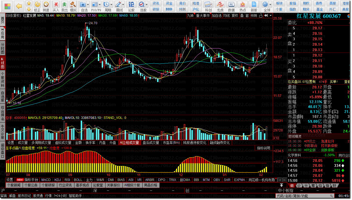Toggle 预测 forecast on chart header
352x200 pixels.
(x=254, y=16)
